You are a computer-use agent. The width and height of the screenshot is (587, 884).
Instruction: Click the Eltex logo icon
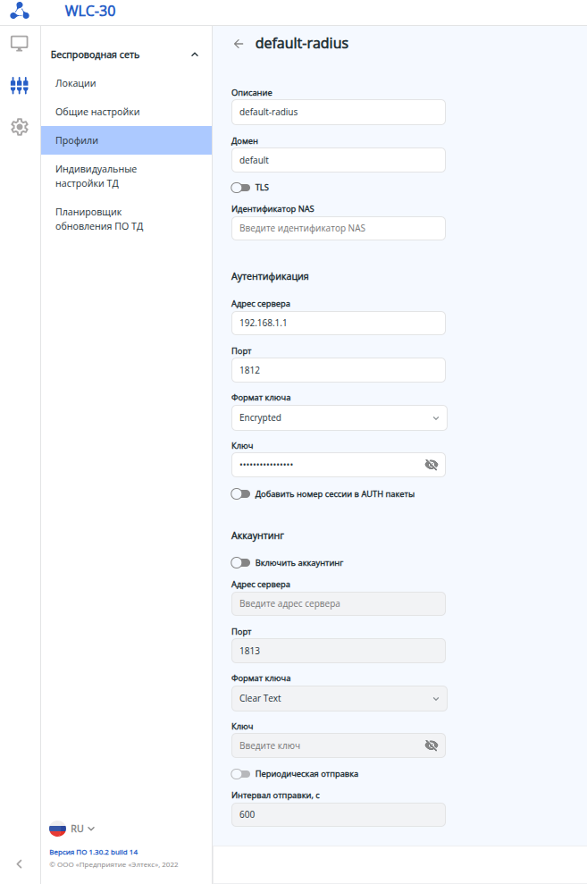[20, 12]
